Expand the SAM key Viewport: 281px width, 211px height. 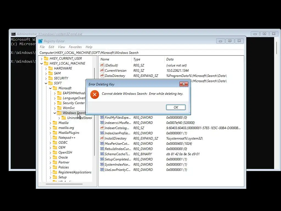point(46,73)
